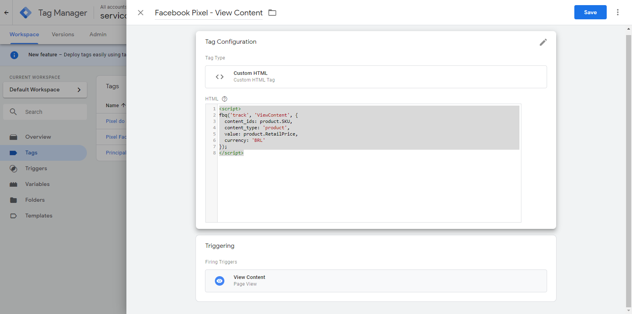Click the 'ViewContent' code line
Viewport: 632px width, 314px height.
coord(259,115)
